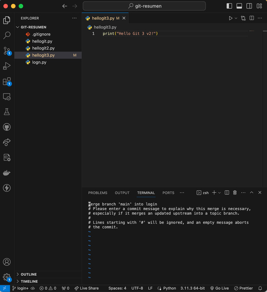Switch to the TERMINAL tab
This screenshot has height=292, width=267.
pyautogui.click(x=146, y=193)
